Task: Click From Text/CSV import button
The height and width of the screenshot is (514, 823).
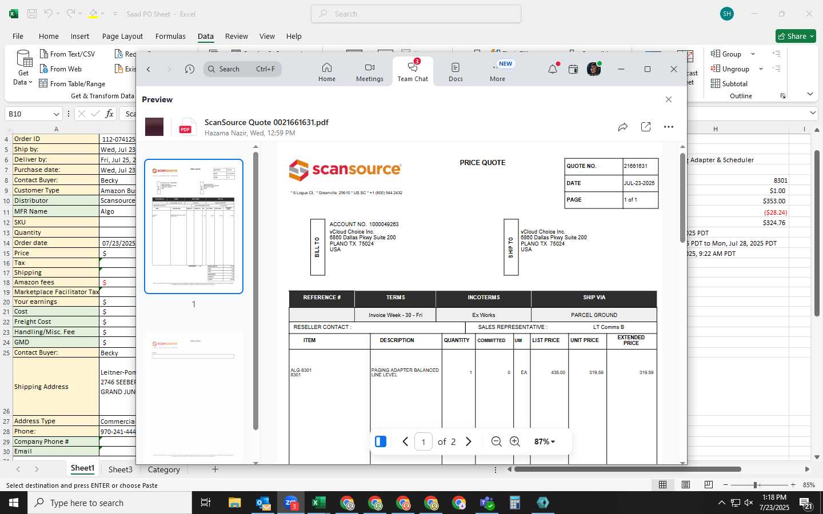Action: (x=67, y=54)
